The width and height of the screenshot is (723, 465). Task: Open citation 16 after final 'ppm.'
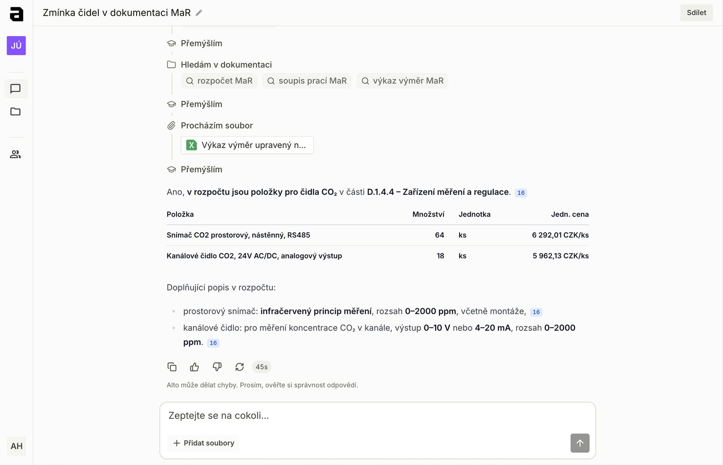click(x=213, y=343)
